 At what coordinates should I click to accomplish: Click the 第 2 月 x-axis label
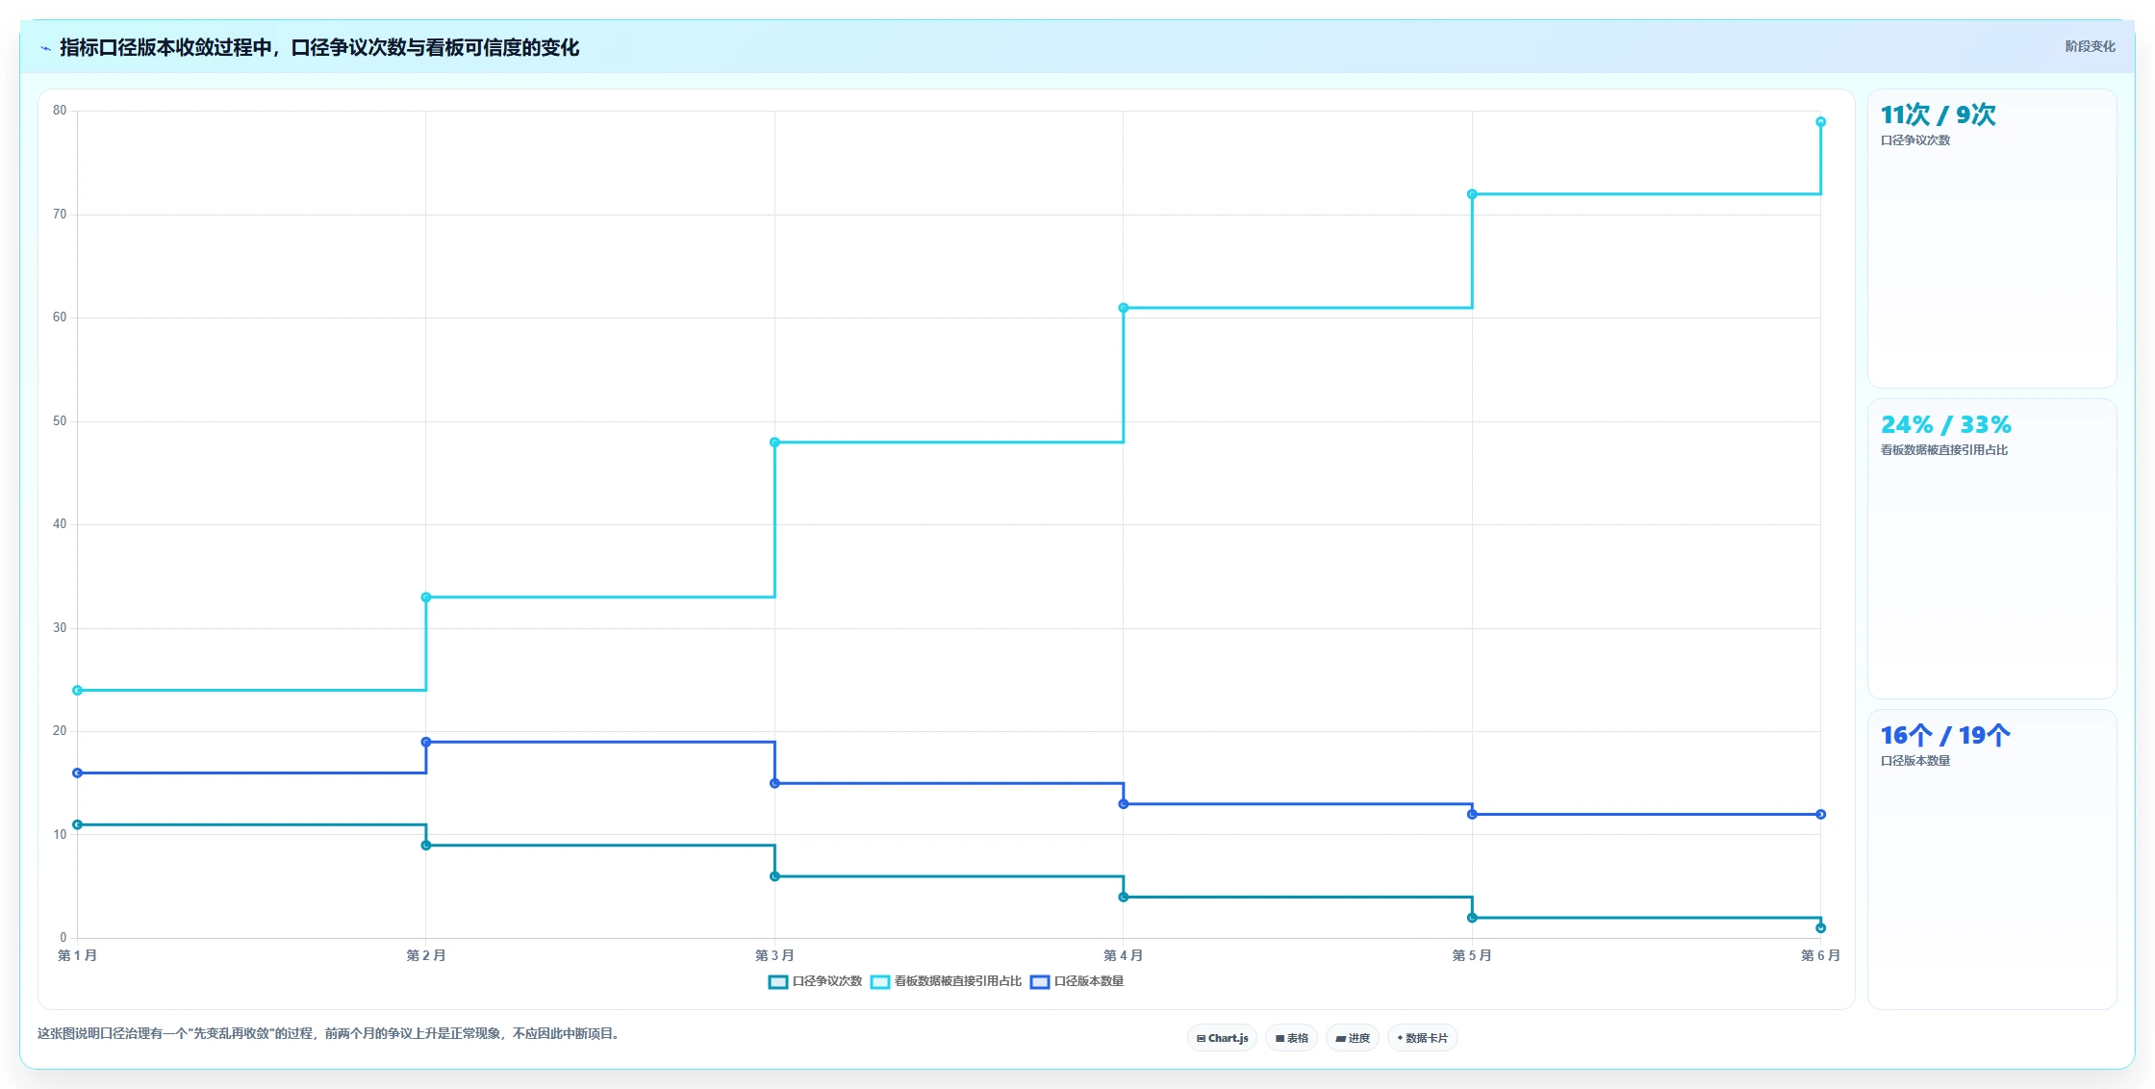point(426,955)
